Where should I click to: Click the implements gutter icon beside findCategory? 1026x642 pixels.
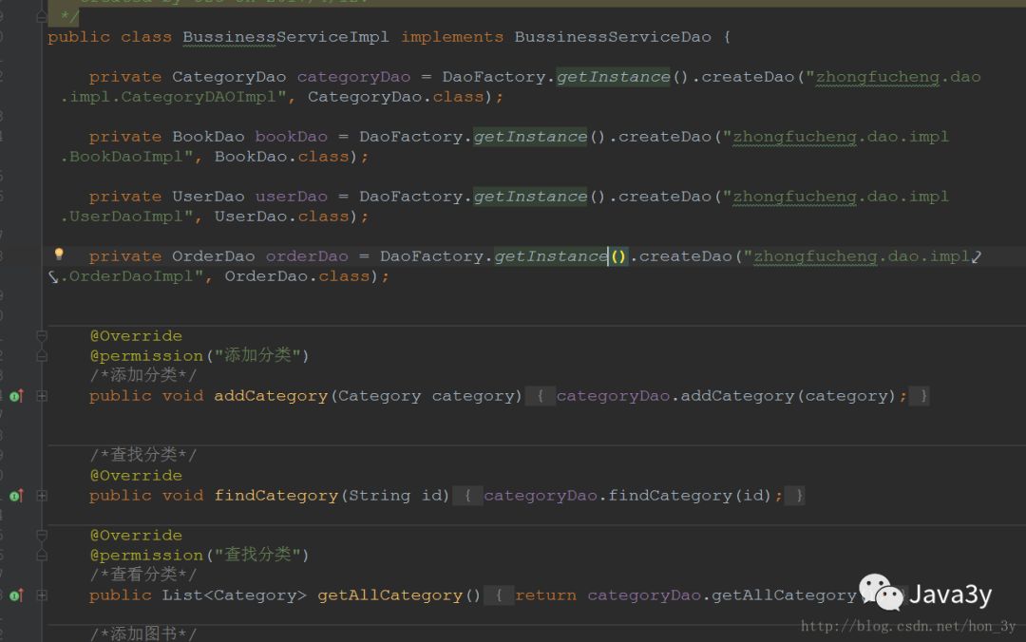(16, 496)
